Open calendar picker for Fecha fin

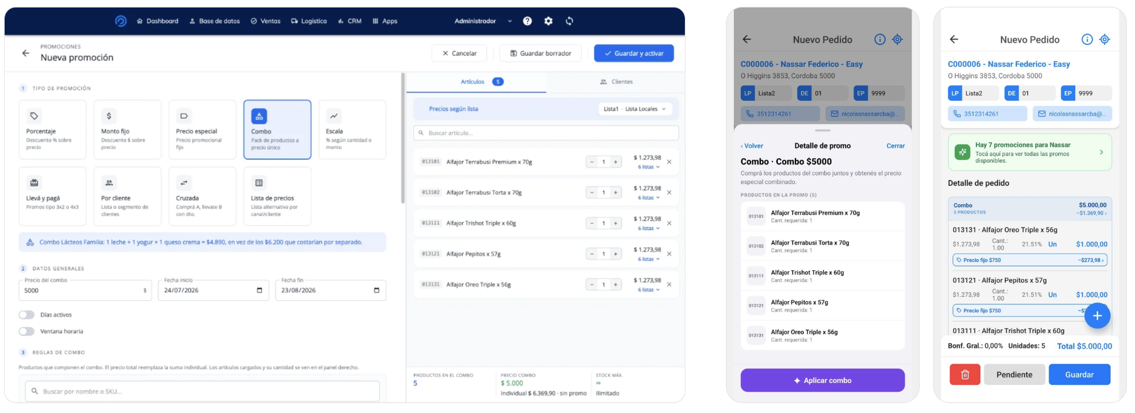point(376,290)
